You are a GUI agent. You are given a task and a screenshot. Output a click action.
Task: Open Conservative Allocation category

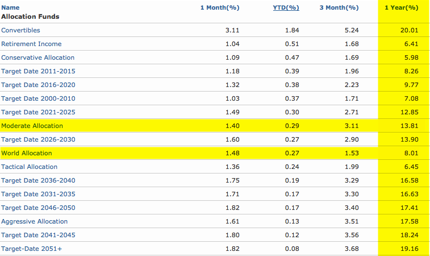pos(37,57)
